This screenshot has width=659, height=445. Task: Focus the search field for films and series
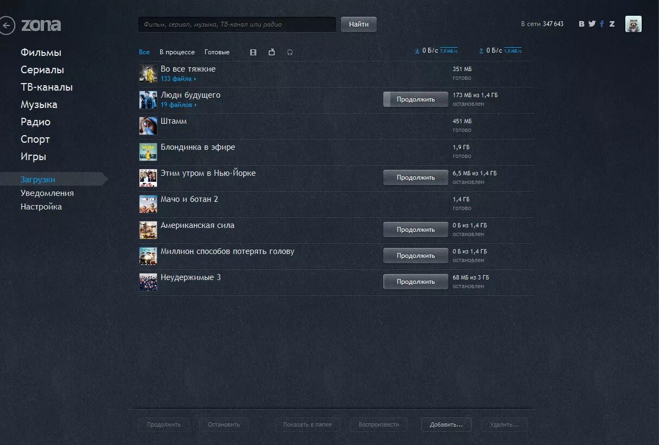pos(237,24)
